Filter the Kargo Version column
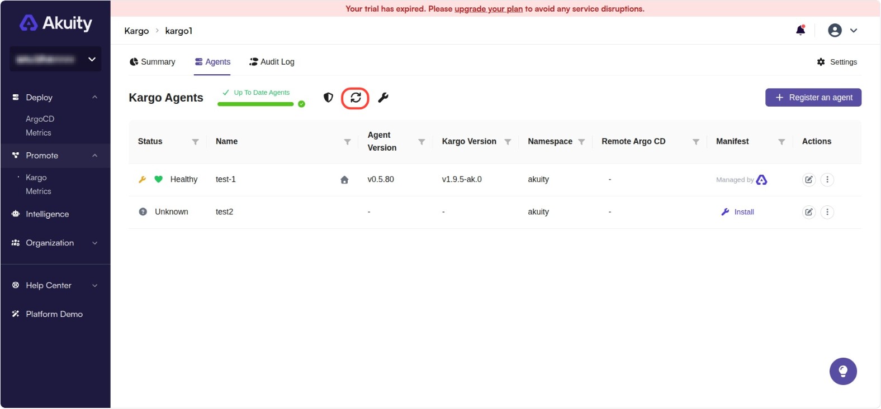Image resolution: width=881 pixels, height=409 pixels. tap(508, 142)
